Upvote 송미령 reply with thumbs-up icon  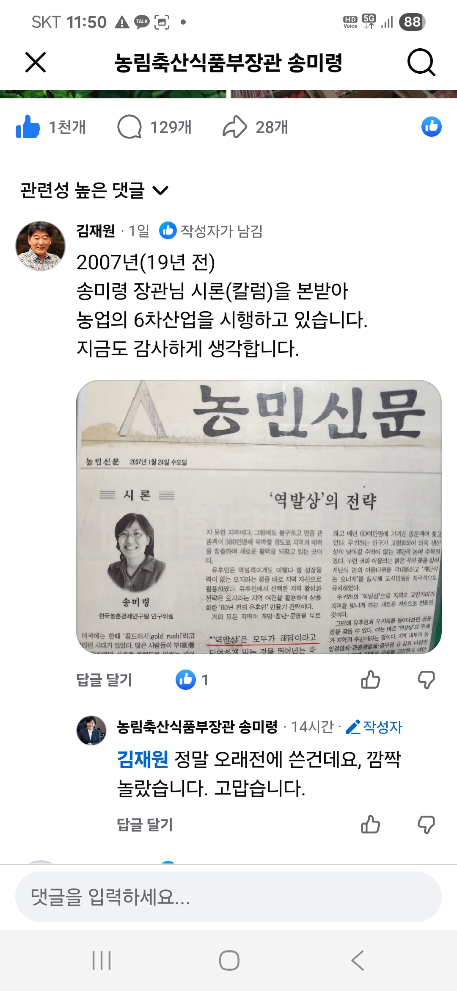[x=370, y=825]
